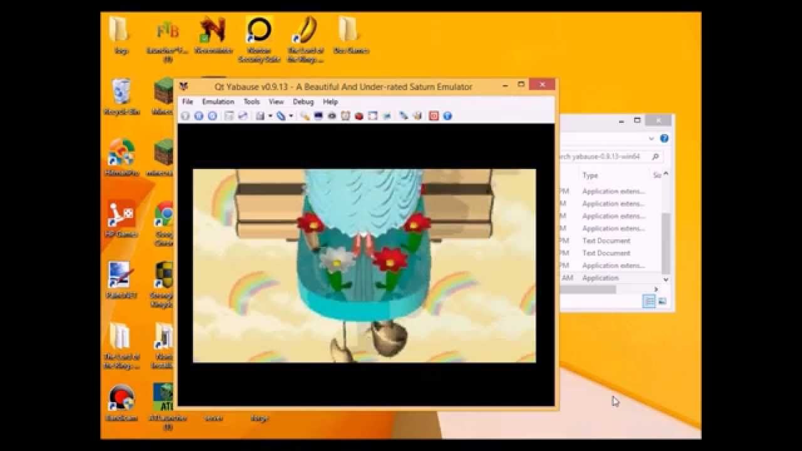
Task: Select the Lord of the Rings gold ring shortcut
Action: pyautogui.click(x=305, y=39)
